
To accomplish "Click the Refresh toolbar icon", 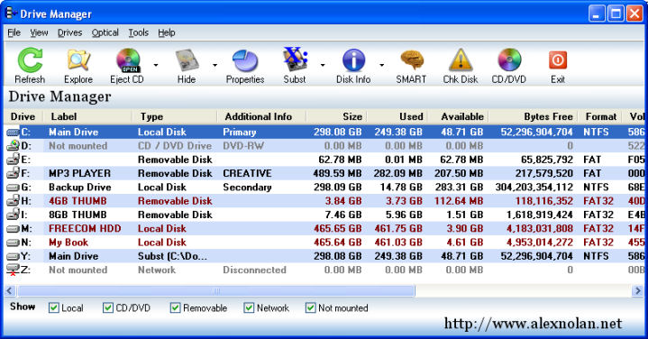I will click(30, 60).
